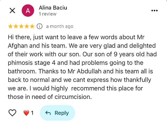Click the fifth star in the rating

point(32,26)
